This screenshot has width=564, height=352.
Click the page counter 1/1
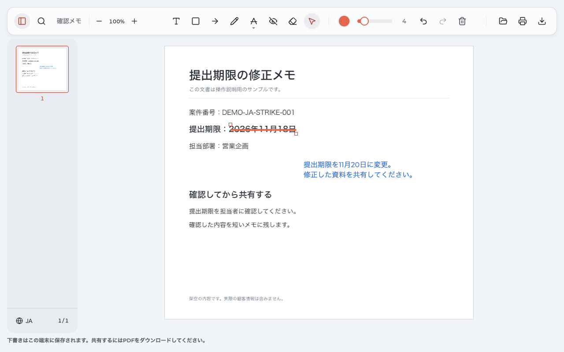[x=63, y=321]
